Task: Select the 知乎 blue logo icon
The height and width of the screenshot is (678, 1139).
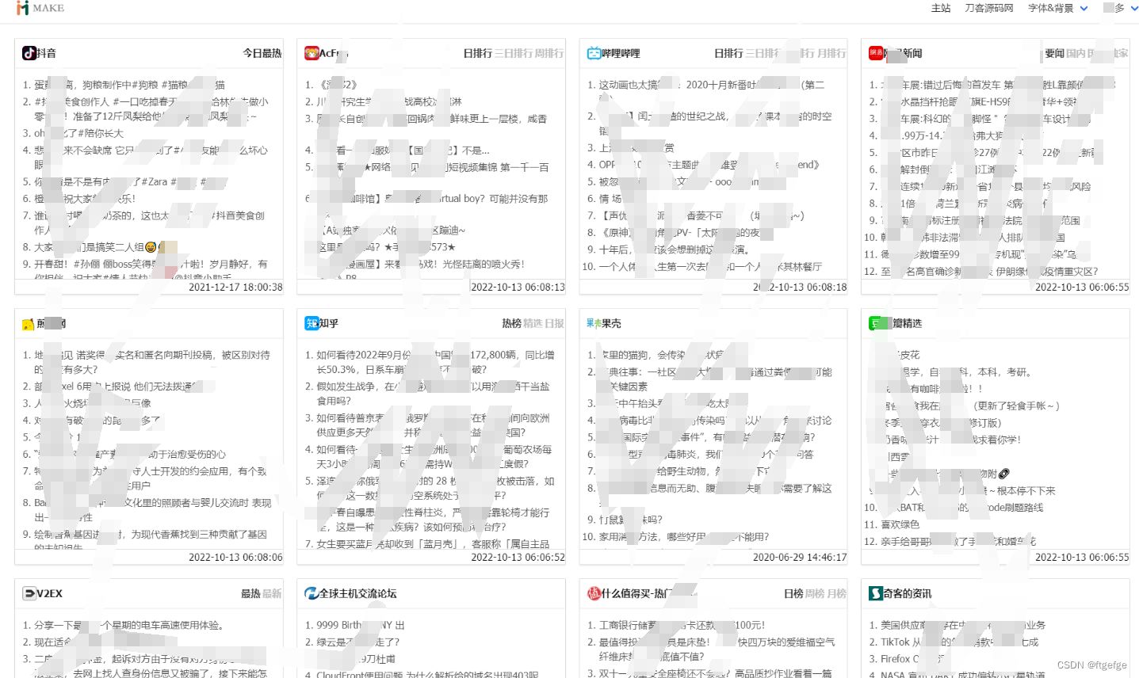Action: pos(309,322)
